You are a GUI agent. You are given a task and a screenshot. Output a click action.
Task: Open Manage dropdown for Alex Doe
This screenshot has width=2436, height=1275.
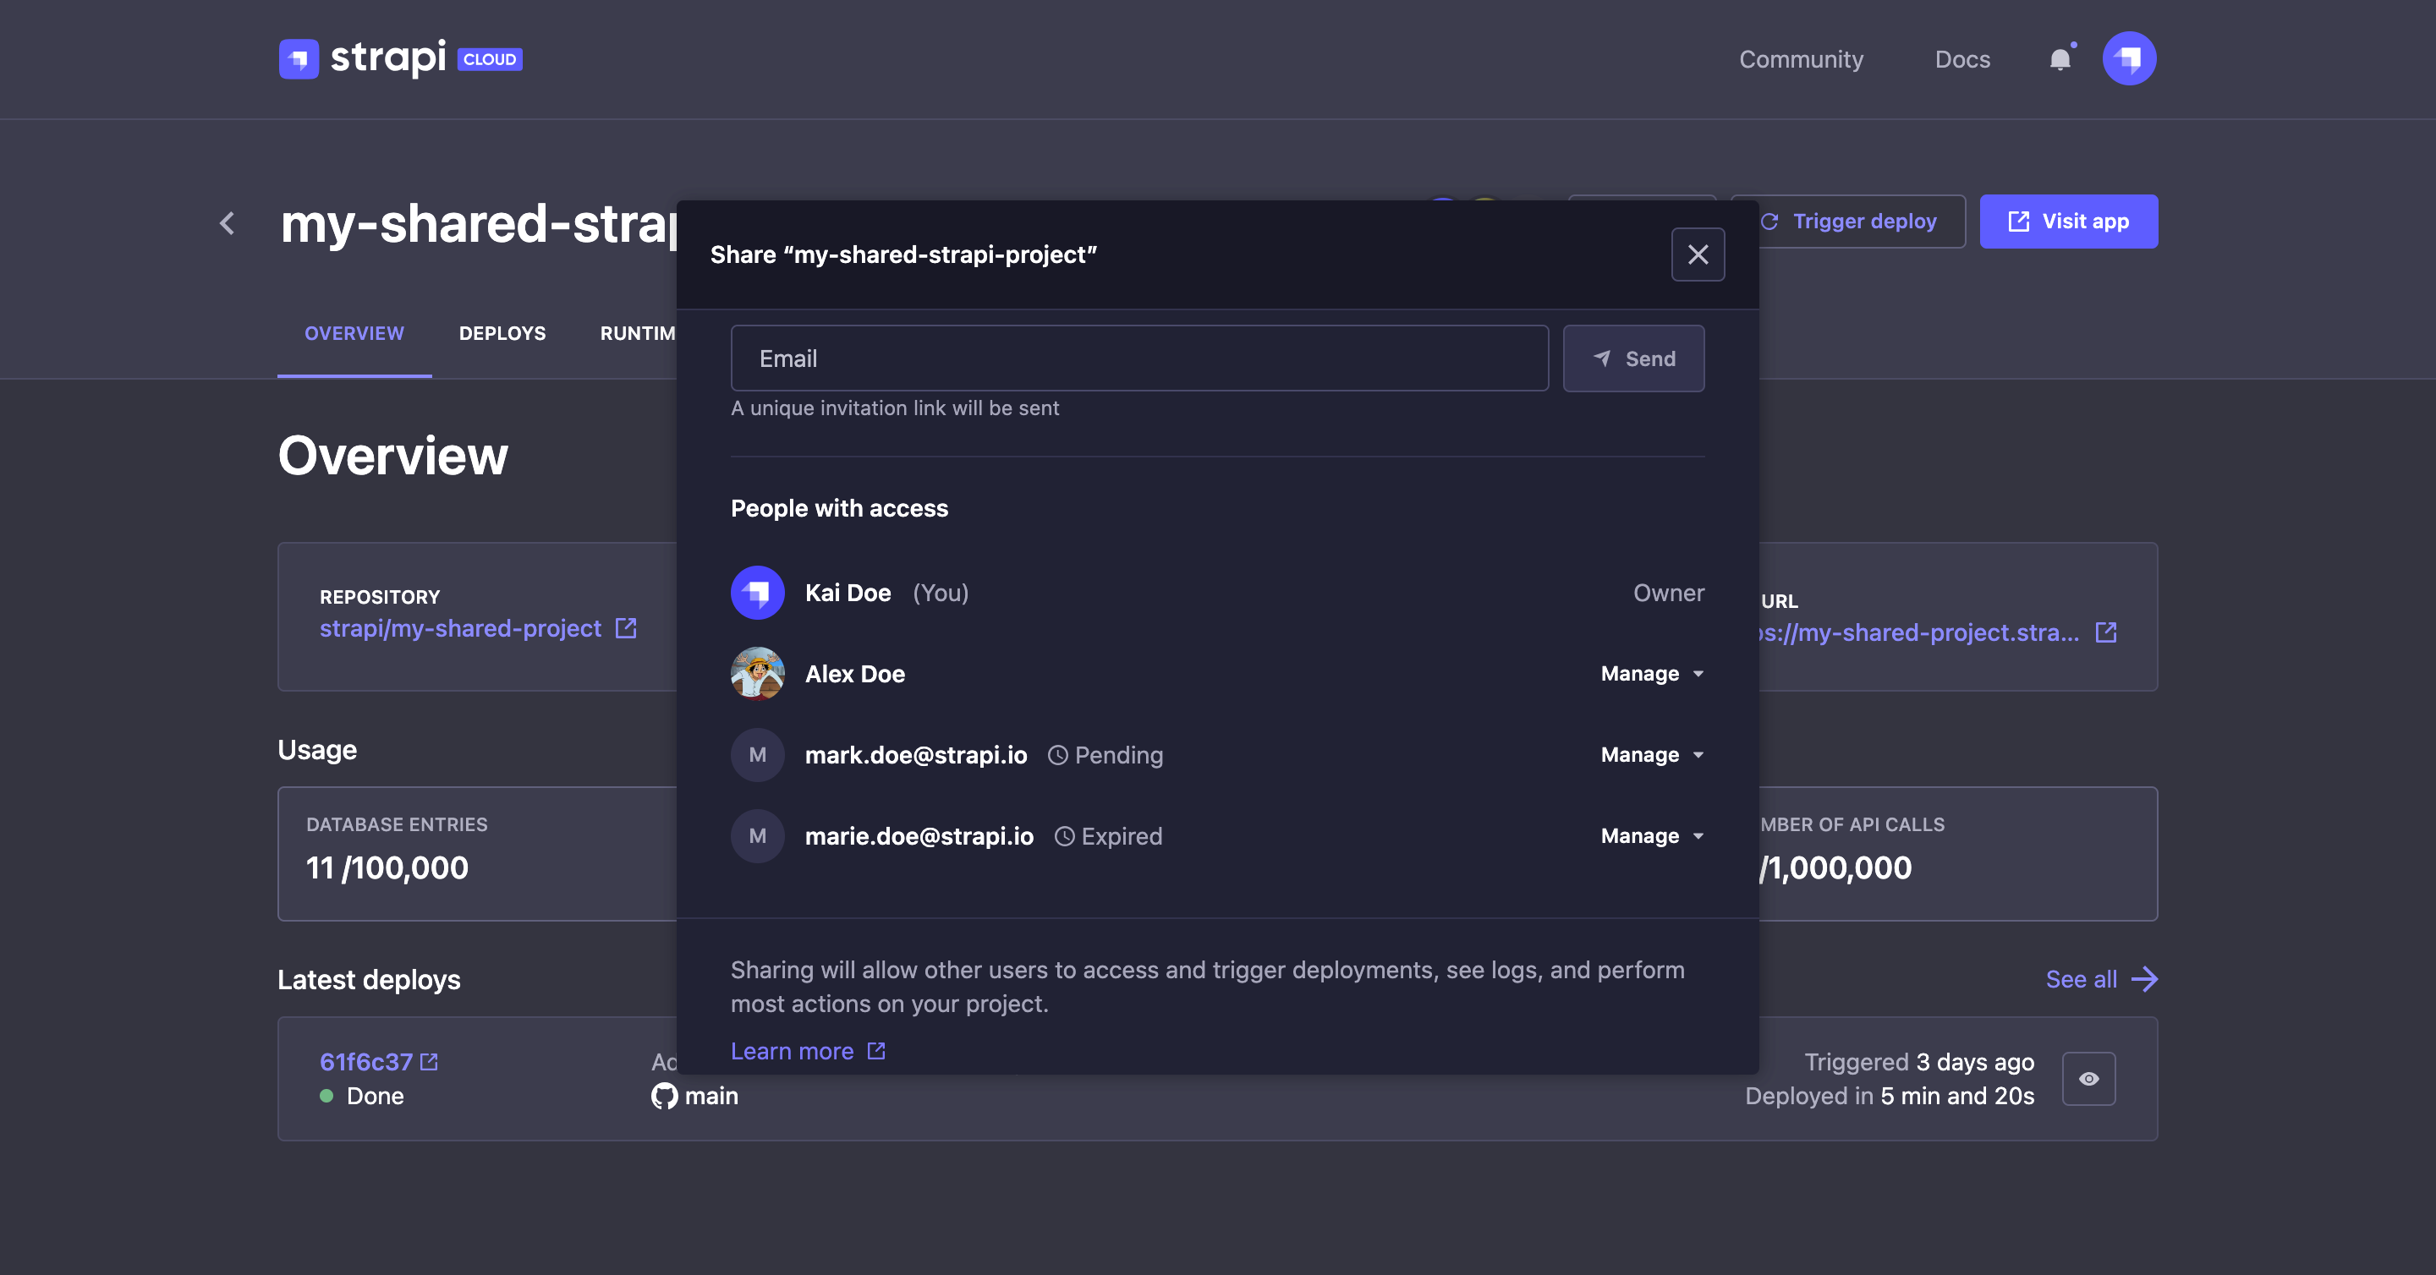1650,673
